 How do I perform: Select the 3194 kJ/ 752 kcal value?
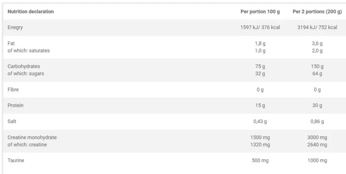pos(317,28)
